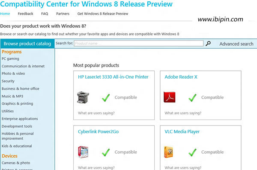Open the Cyberlink Power2Go product link
Screen dimensions: 257x170
tap(98, 132)
